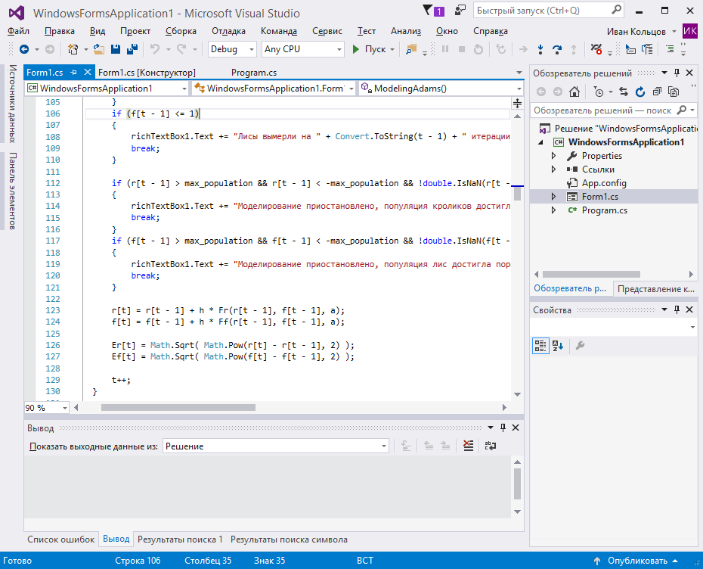This screenshot has width=703, height=569.
Task: Click Clear All icon in Output panel
Action: click(x=468, y=446)
